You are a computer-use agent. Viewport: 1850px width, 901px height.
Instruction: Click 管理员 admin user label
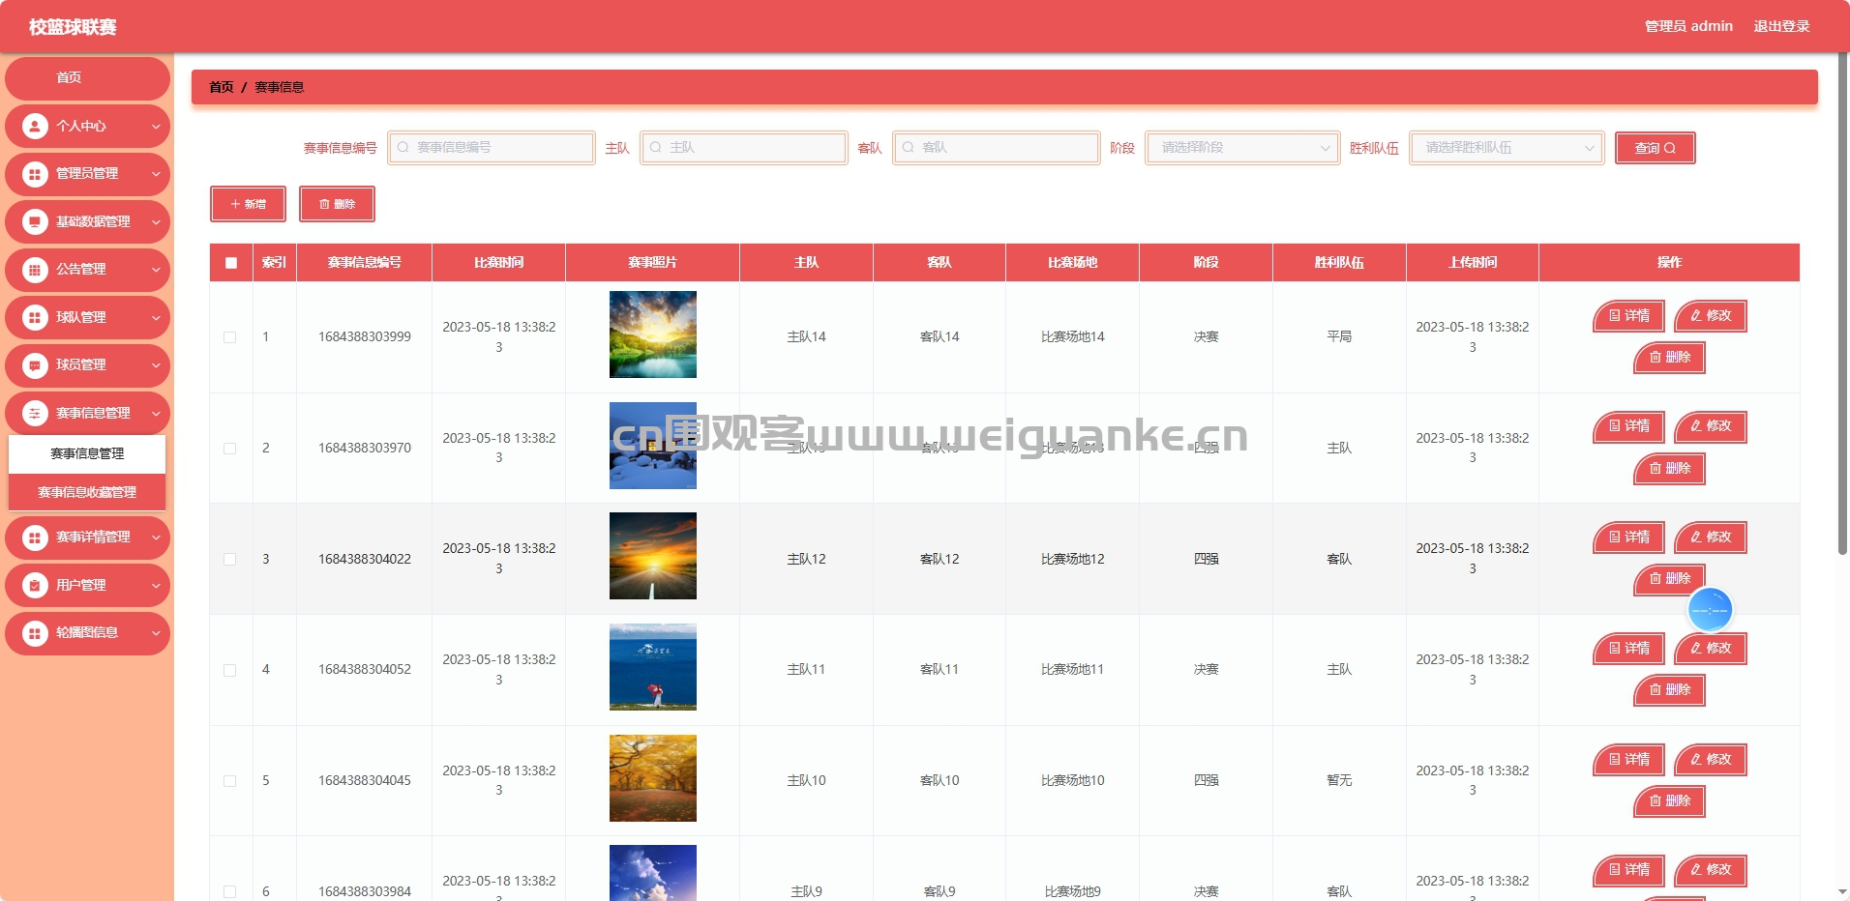tap(1688, 26)
